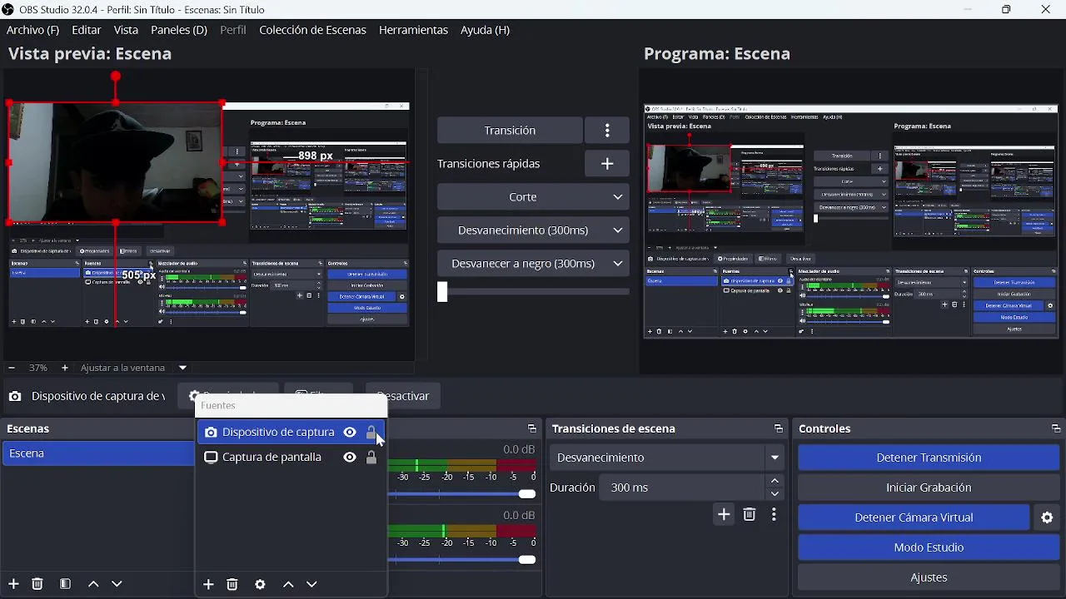The width and height of the screenshot is (1066, 599).
Task: Delete the selected scene with the trash icon
Action: (x=37, y=584)
